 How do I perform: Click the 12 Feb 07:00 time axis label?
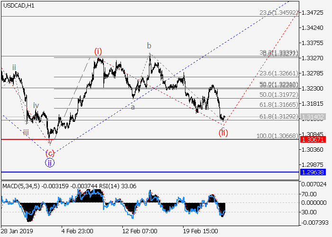tap(139, 230)
